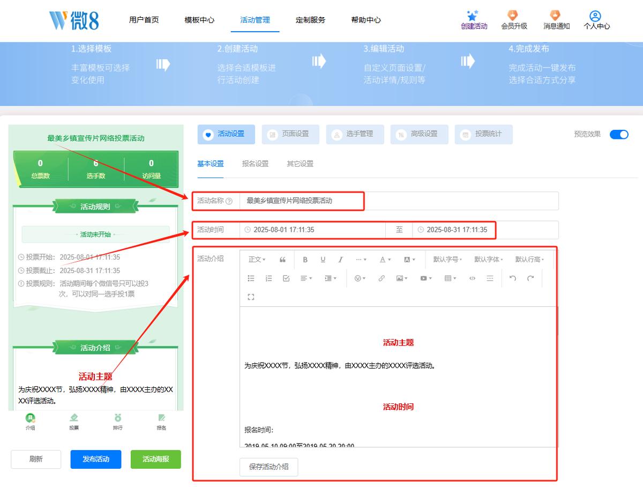The image size is (643, 487).
Task: Save with the 保存活动介绍 button
Action: pos(269,467)
